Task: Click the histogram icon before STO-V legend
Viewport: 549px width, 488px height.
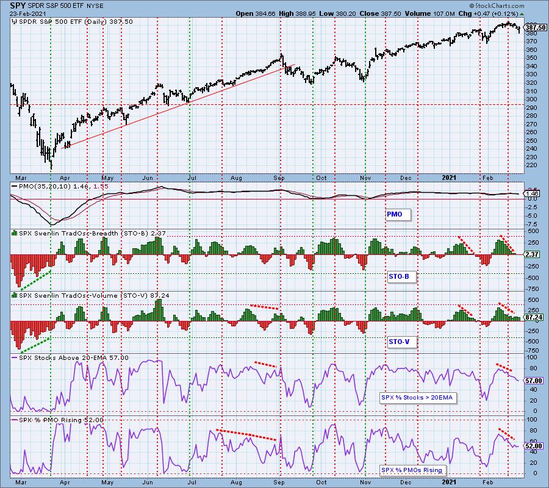Action: (x=15, y=295)
